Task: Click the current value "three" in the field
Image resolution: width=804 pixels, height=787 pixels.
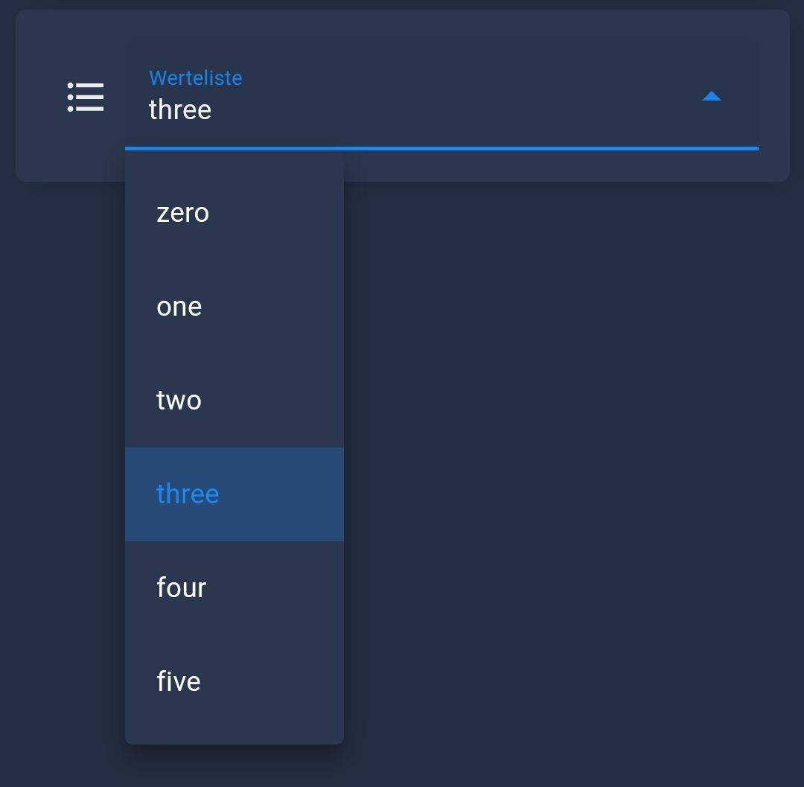Action: (180, 110)
